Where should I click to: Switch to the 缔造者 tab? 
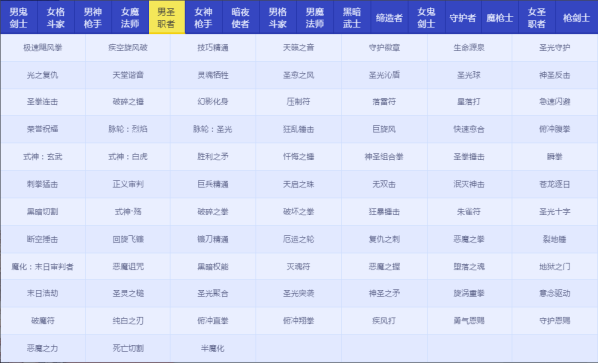click(389, 18)
